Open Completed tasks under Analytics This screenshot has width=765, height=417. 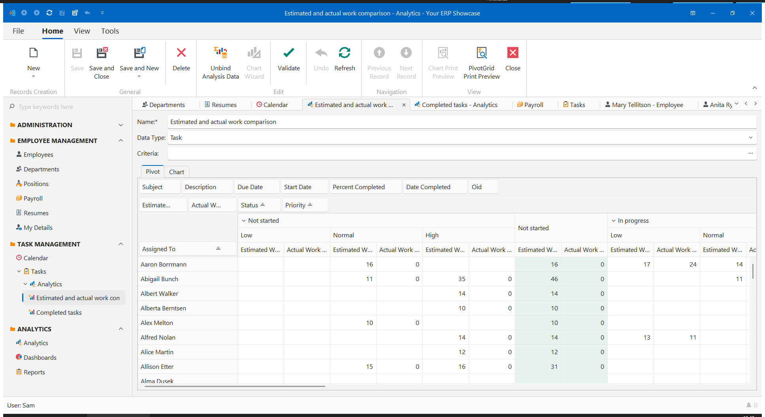click(x=59, y=312)
